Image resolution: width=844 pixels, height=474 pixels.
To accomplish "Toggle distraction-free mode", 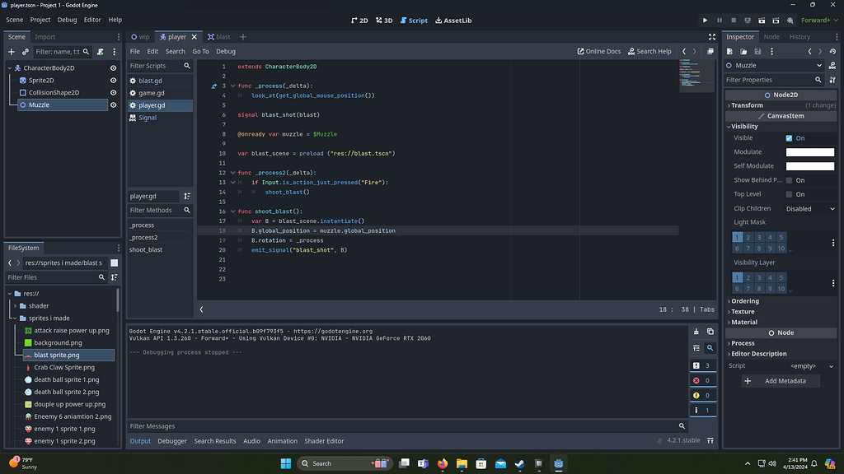I will [712, 37].
